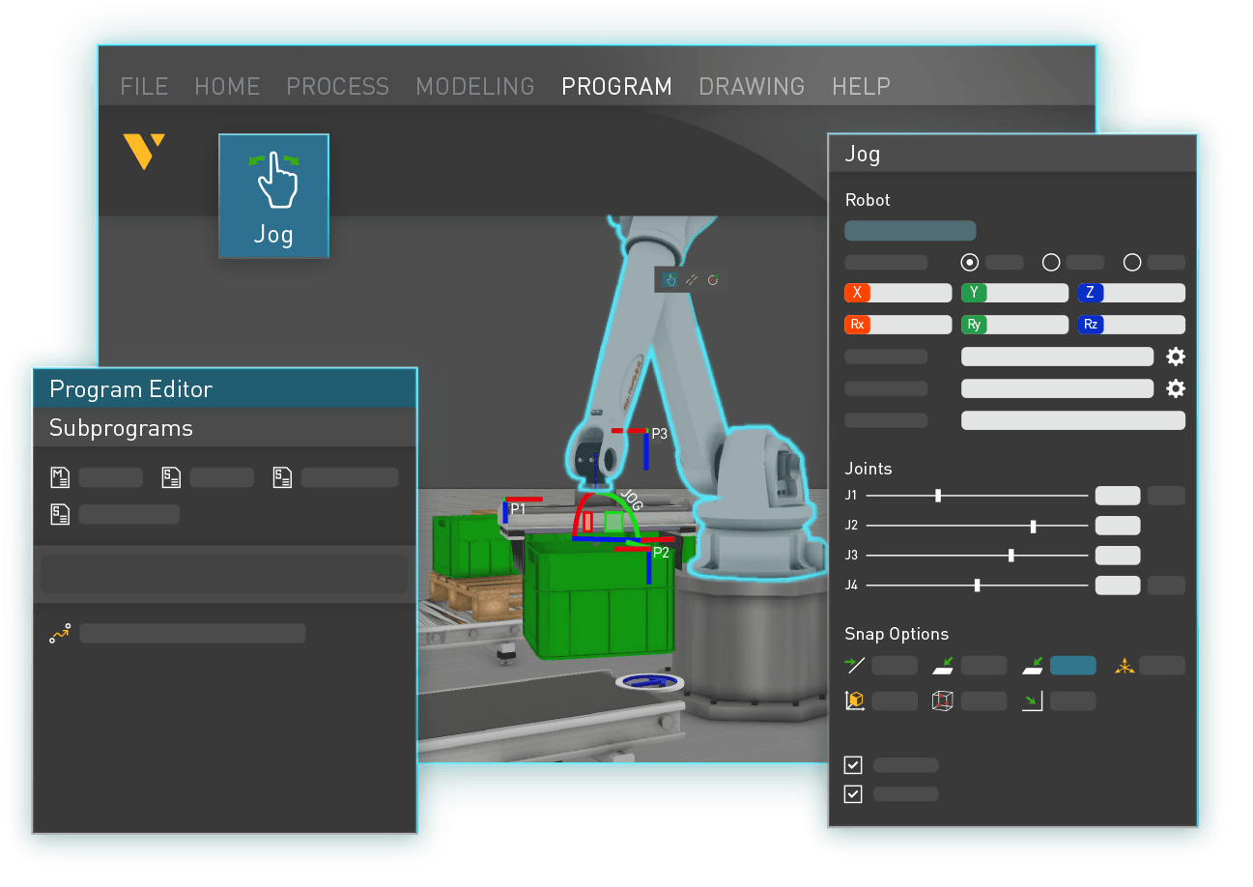Viewport: 1253px width, 887px height.
Task: Select the edge snap icon with line
Action: coord(854,665)
